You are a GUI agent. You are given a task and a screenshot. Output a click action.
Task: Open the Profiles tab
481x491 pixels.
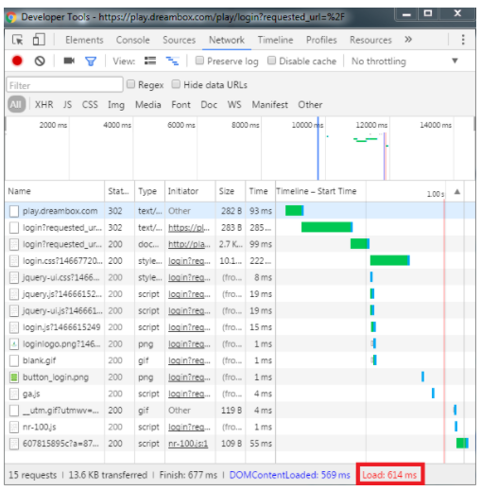point(321,40)
